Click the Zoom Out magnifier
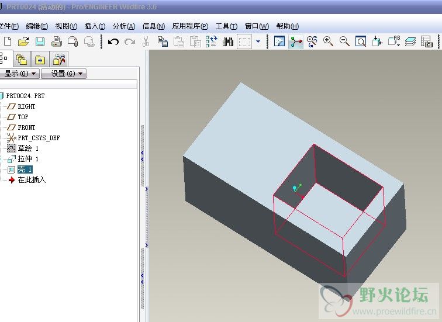 click(x=344, y=41)
